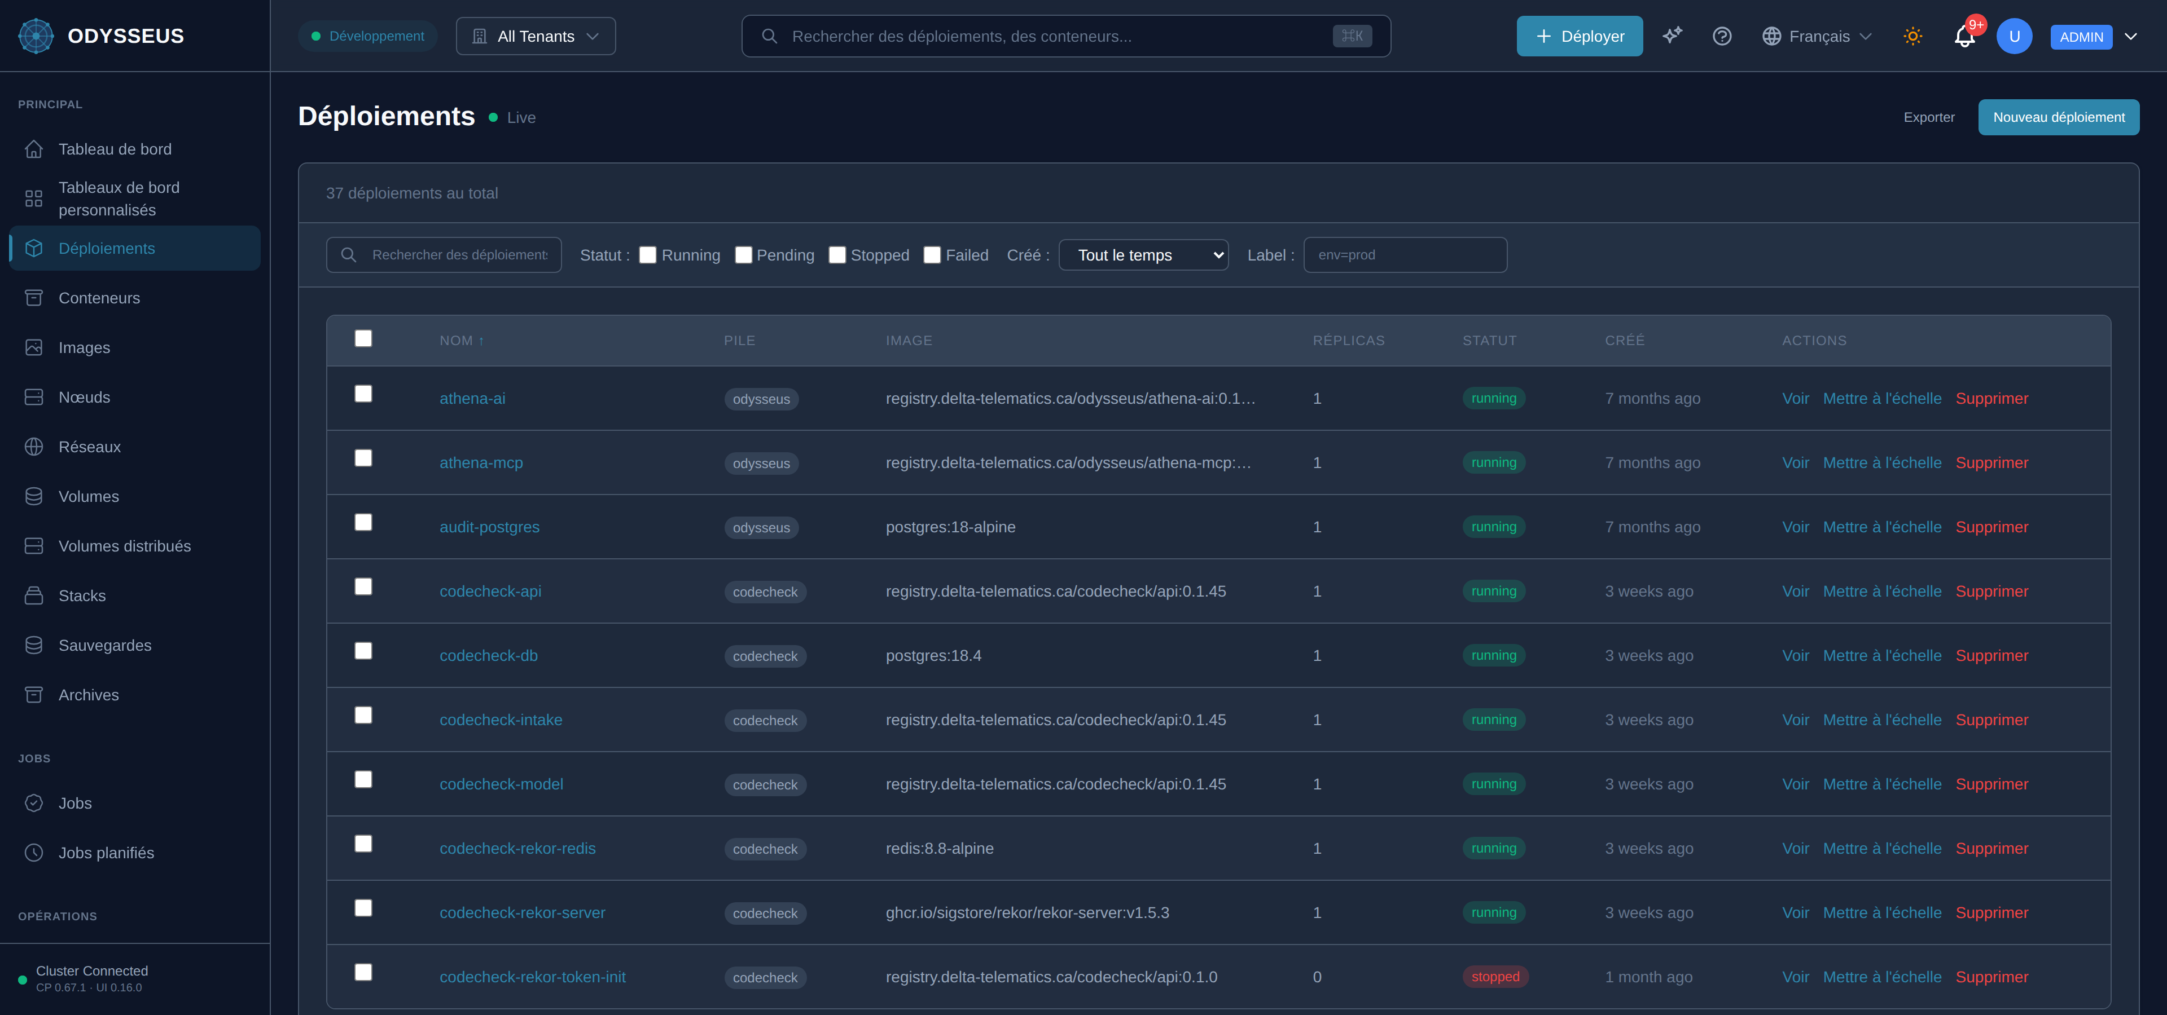Open the Sauvegardes sidebar item
The image size is (2167, 1015).
[x=135, y=645]
